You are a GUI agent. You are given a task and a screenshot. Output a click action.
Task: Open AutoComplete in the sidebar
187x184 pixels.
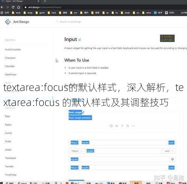pyautogui.click(x=13, y=50)
